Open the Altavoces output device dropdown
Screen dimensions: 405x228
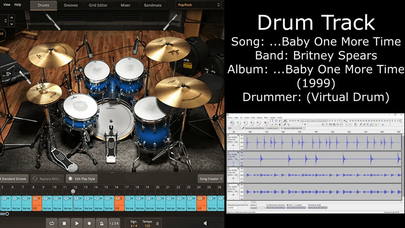point(294,128)
